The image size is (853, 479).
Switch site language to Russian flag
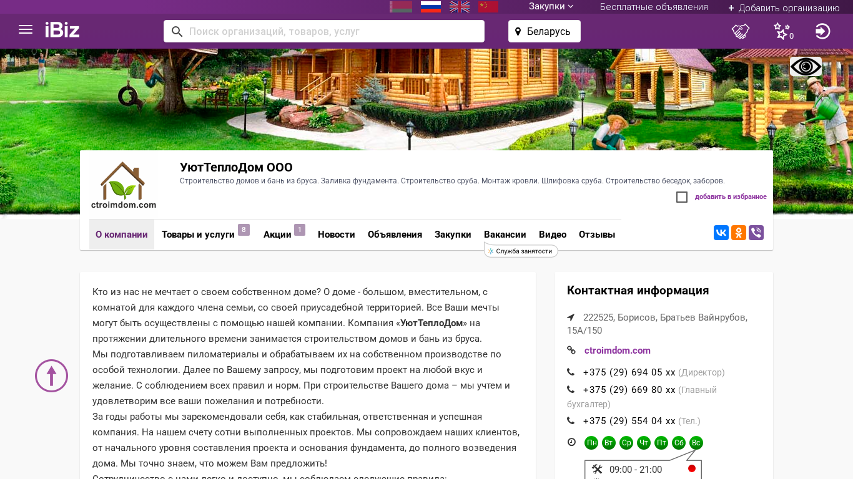tap(431, 7)
